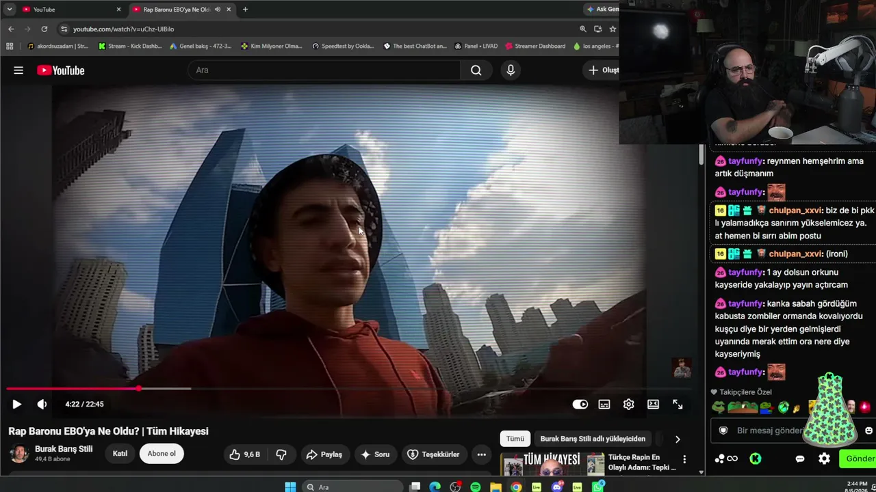This screenshot has width=876, height=492.
Task: Open Burak Barış Stili channel avatar
Action: click(19, 454)
